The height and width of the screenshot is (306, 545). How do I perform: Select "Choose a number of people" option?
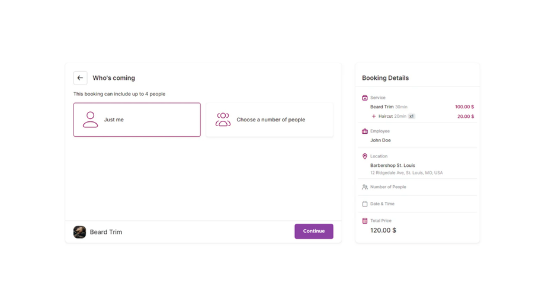pyautogui.click(x=270, y=120)
